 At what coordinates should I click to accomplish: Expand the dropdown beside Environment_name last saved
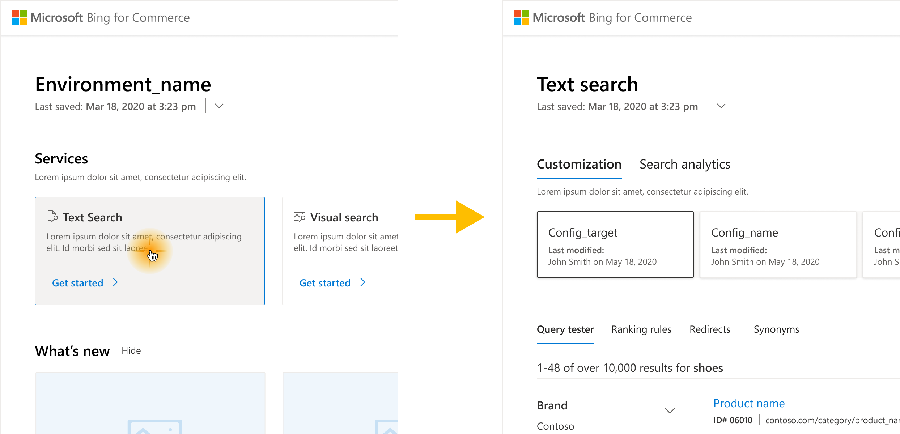pyautogui.click(x=219, y=106)
